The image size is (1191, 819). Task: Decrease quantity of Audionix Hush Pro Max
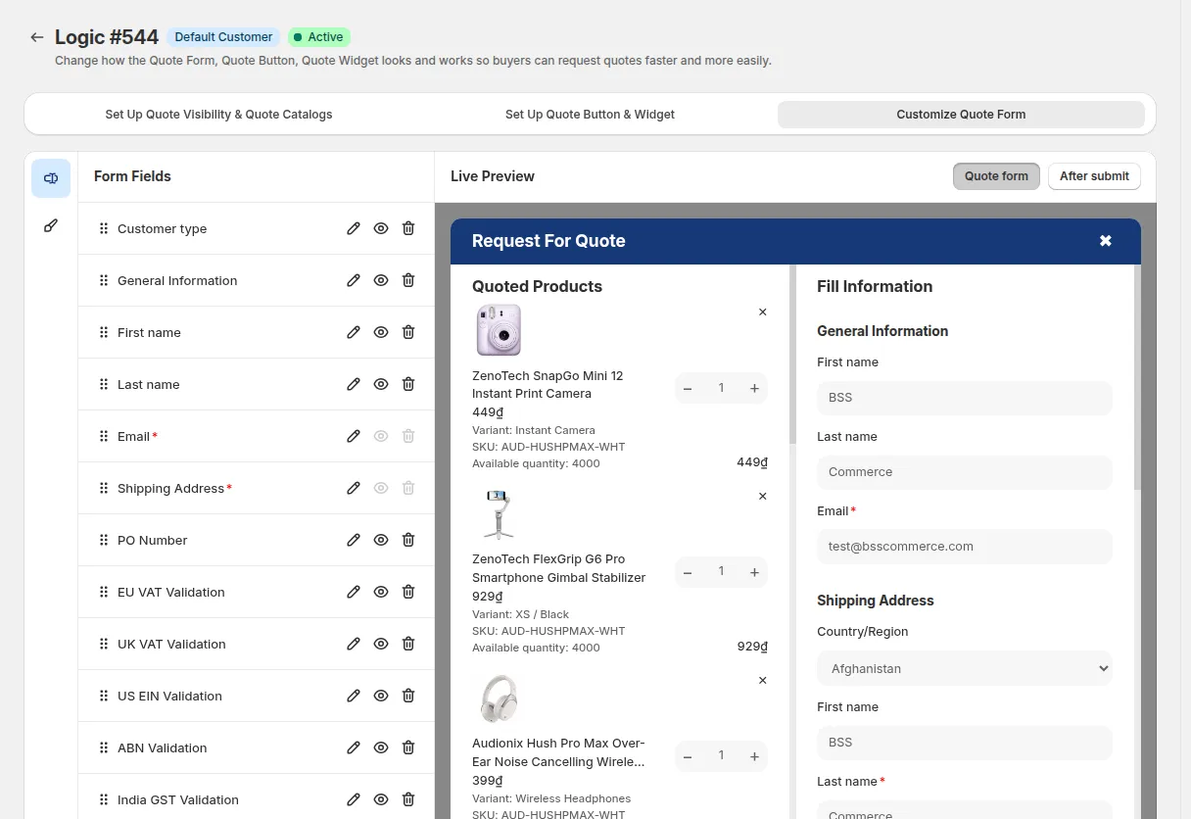688,756
